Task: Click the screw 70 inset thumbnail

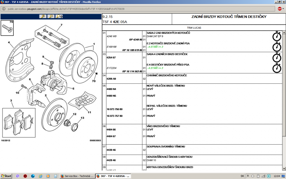Action: tap(7, 28)
